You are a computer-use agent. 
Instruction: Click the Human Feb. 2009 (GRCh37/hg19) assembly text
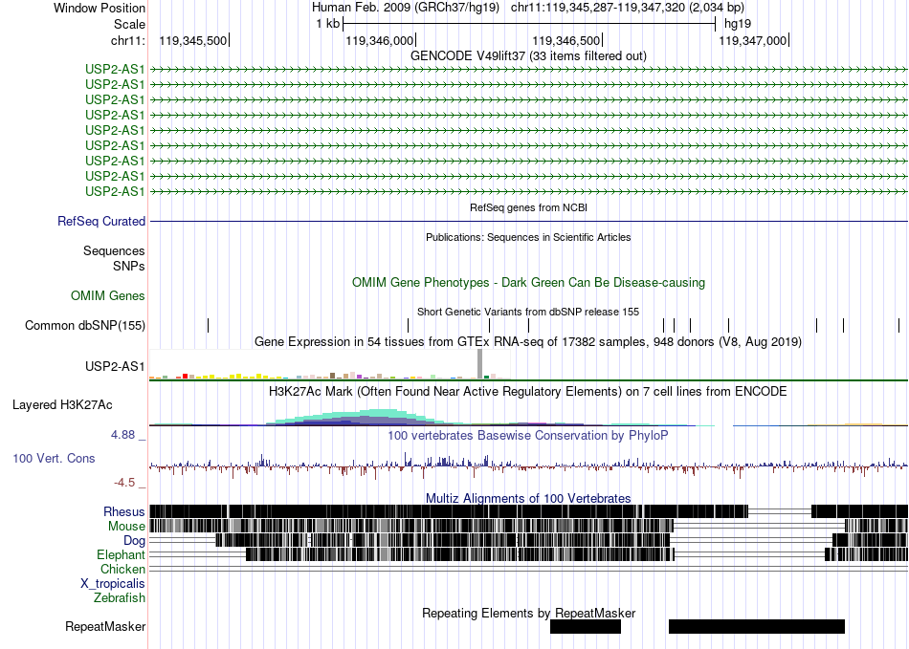tap(406, 8)
